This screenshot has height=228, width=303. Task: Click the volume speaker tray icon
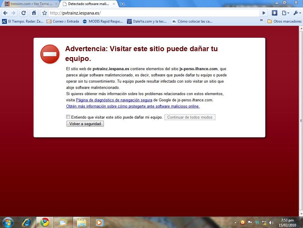click(x=271, y=222)
